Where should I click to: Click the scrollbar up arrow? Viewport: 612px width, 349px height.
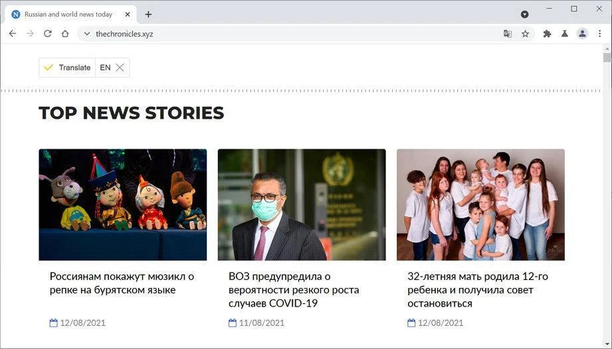pos(607,48)
